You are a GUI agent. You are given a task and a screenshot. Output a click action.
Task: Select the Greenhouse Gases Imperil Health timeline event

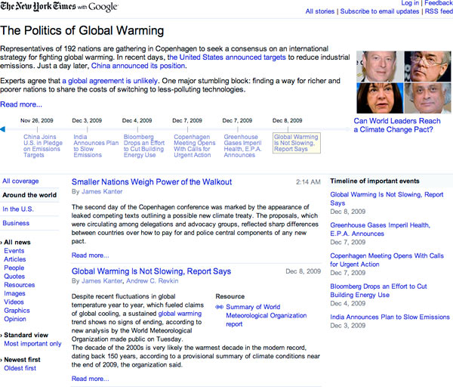[242, 146]
